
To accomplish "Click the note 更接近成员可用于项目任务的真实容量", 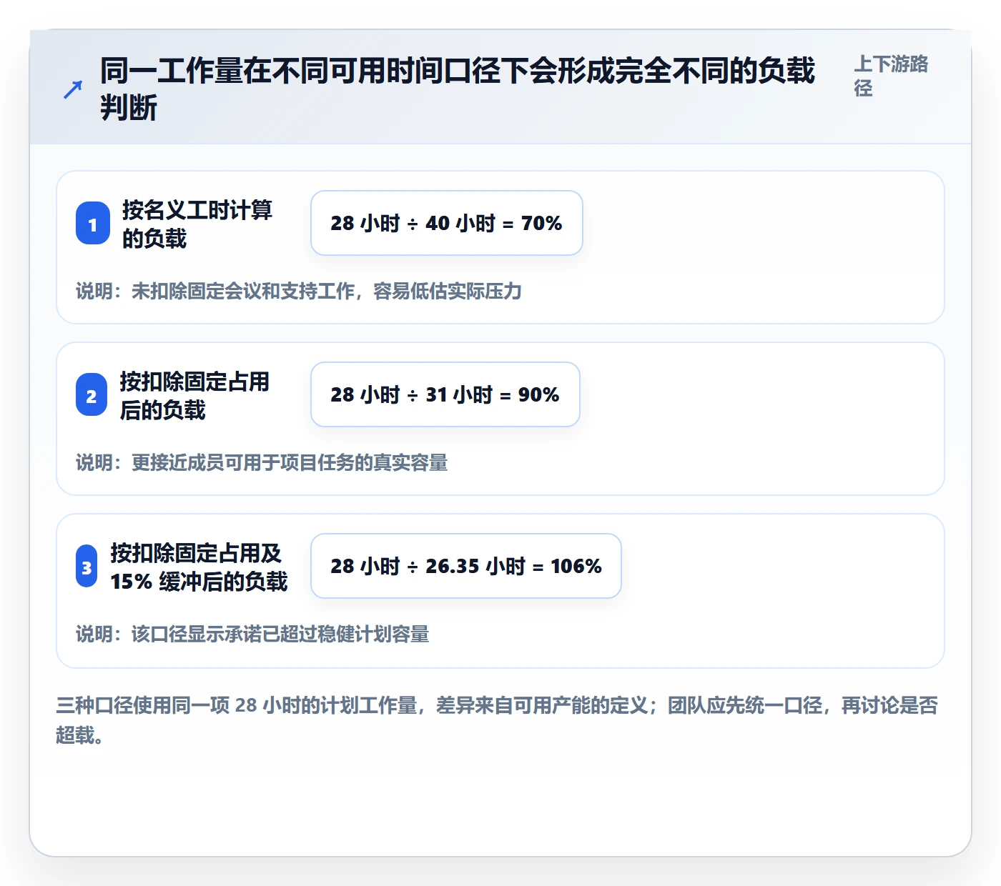I will (x=262, y=463).
